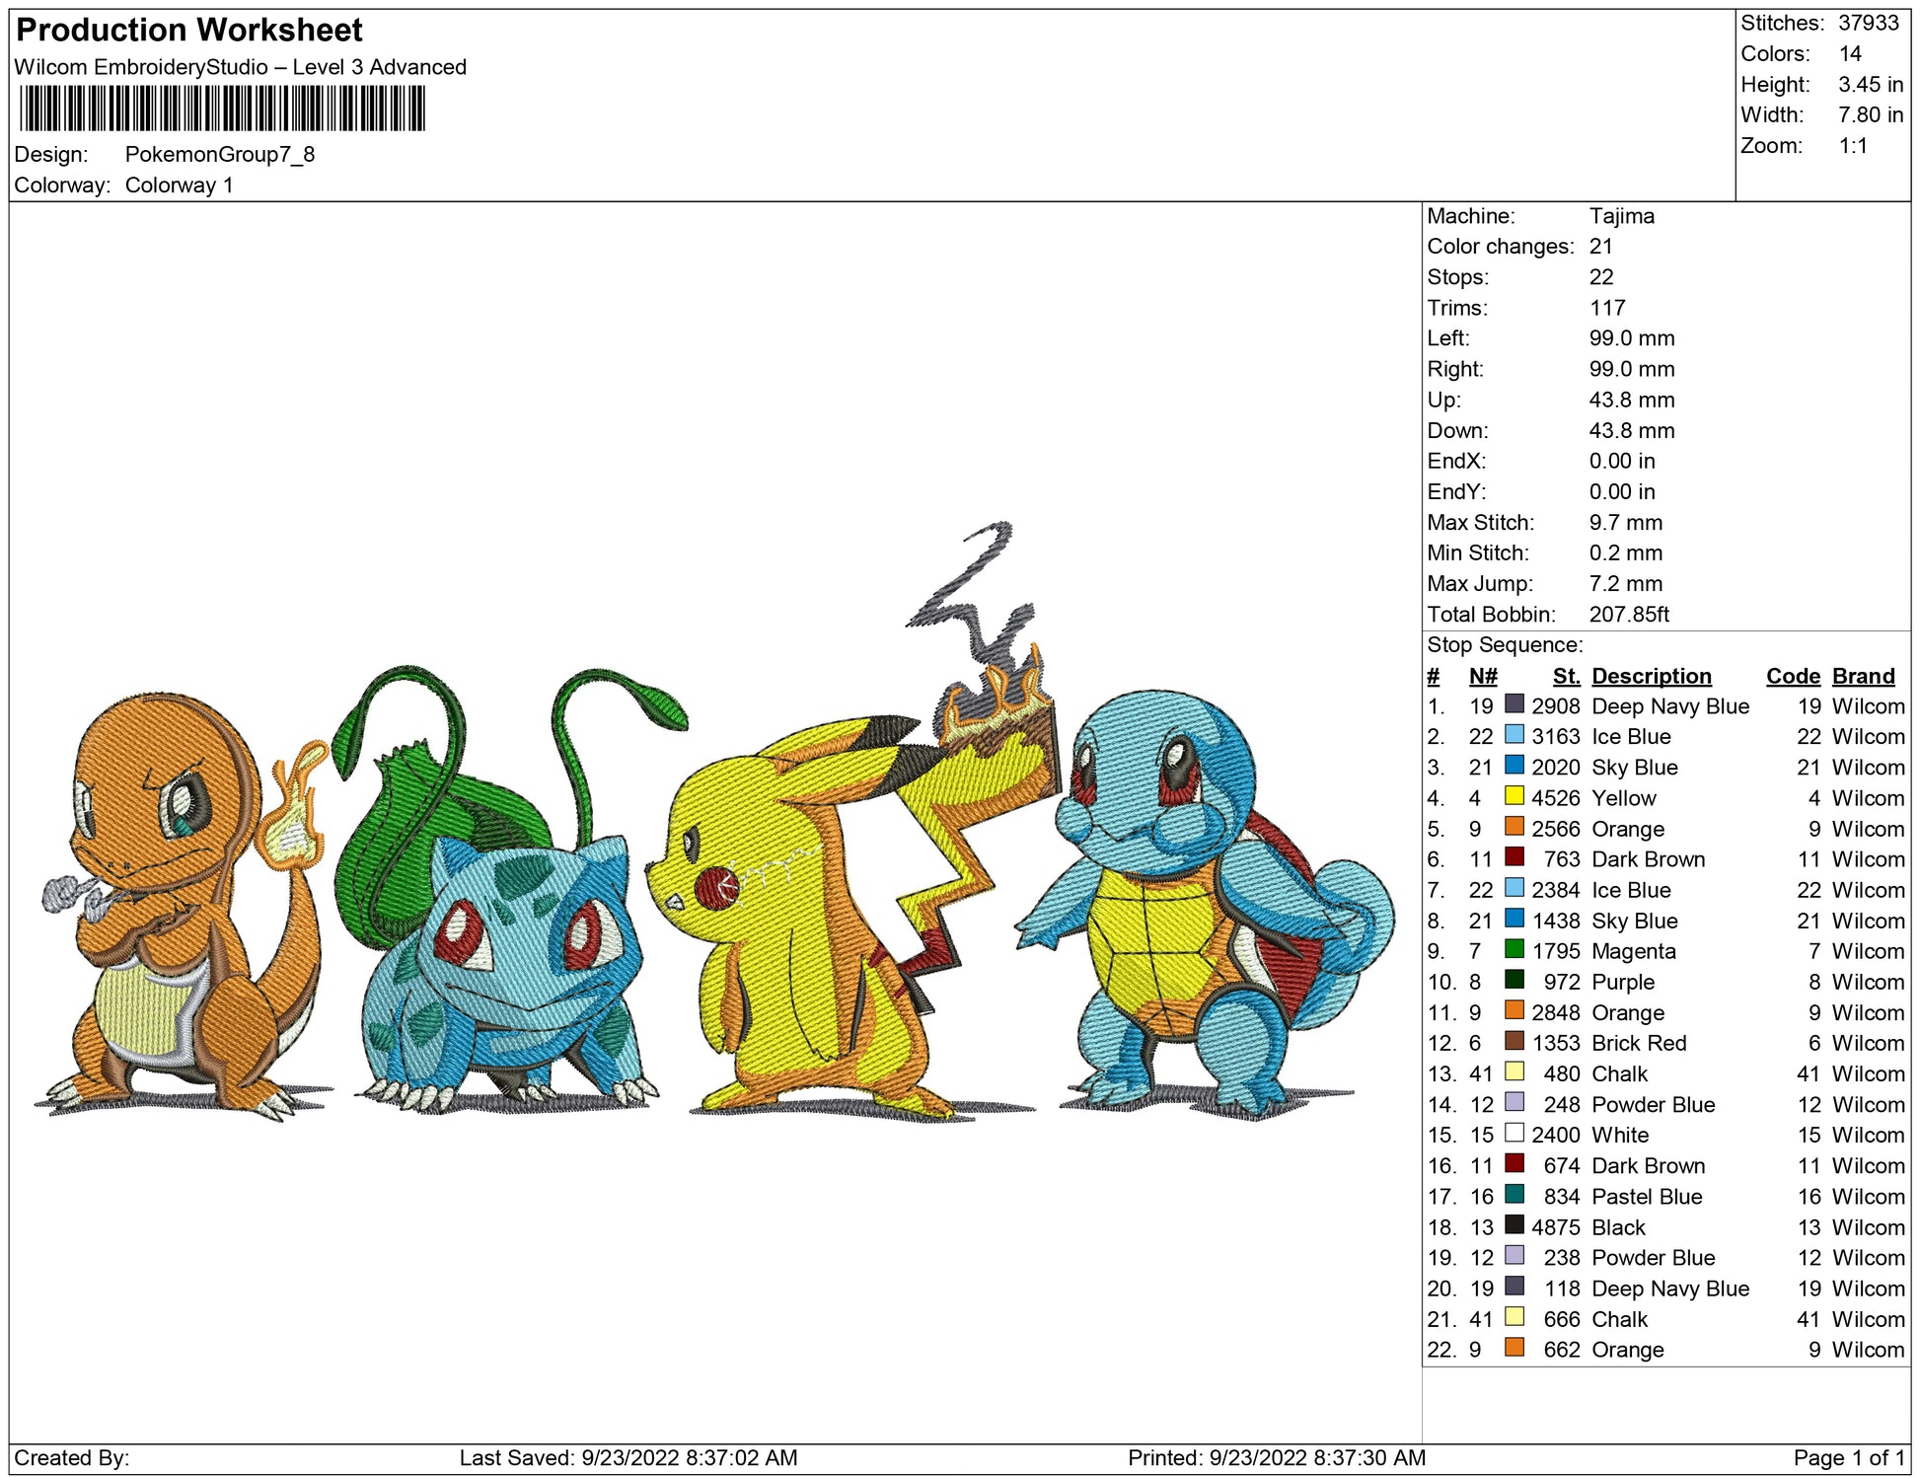Click the Deep Navy Blue swatch in row 1

click(1514, 704)
